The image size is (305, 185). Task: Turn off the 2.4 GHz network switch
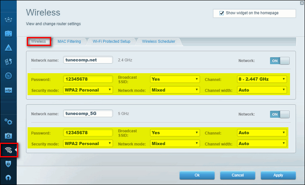point(280,61)
